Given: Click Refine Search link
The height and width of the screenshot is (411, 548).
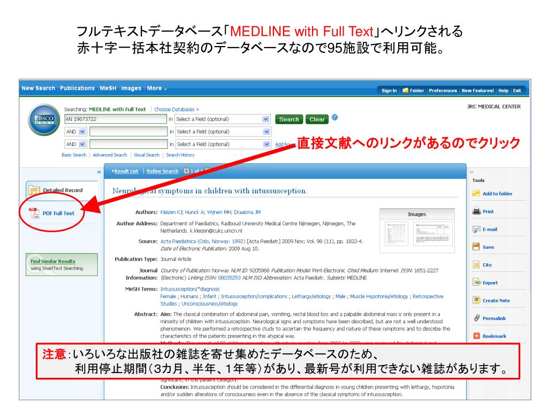Looking at the screenshot, I should [x=163, y=171].
